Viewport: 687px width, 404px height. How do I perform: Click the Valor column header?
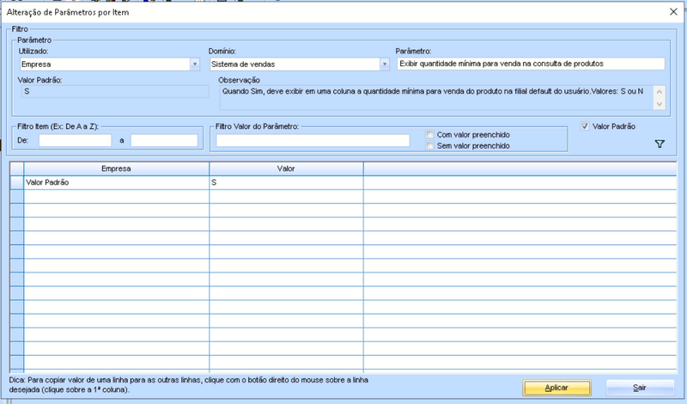286,168
